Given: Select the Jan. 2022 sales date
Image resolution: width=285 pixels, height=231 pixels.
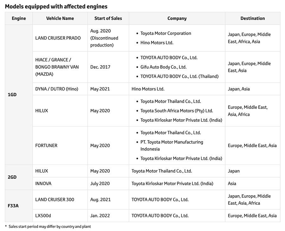Looking at the screenshot, I should coord(100,215).
